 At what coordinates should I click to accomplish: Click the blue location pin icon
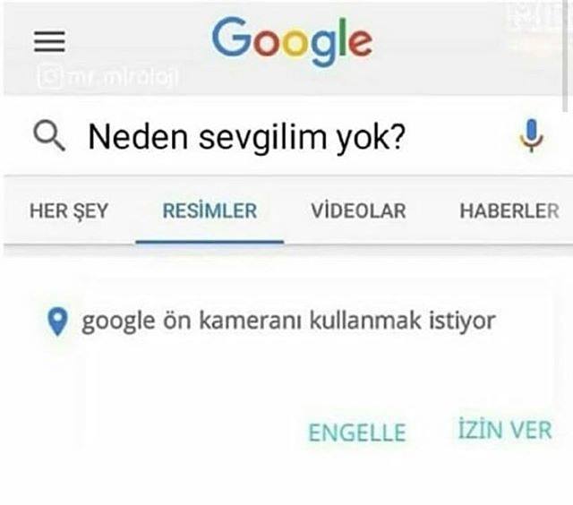[57, 321]
